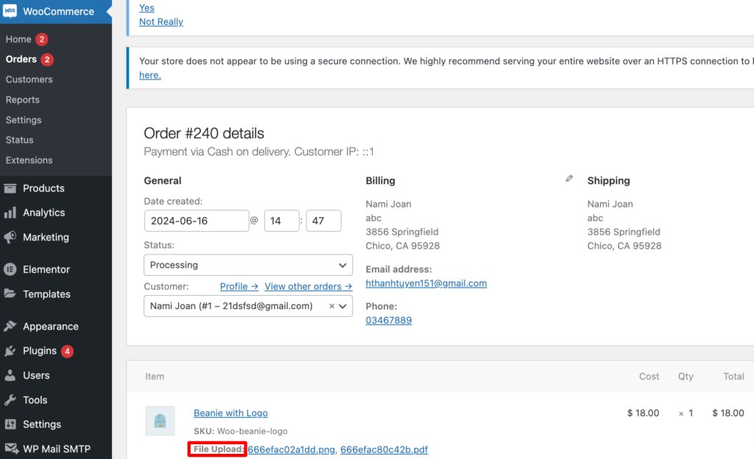Viewport: 754px width, 459px height.
Task: Open uploaded file 666efac02a1dd.png
Action: point(292,449)
